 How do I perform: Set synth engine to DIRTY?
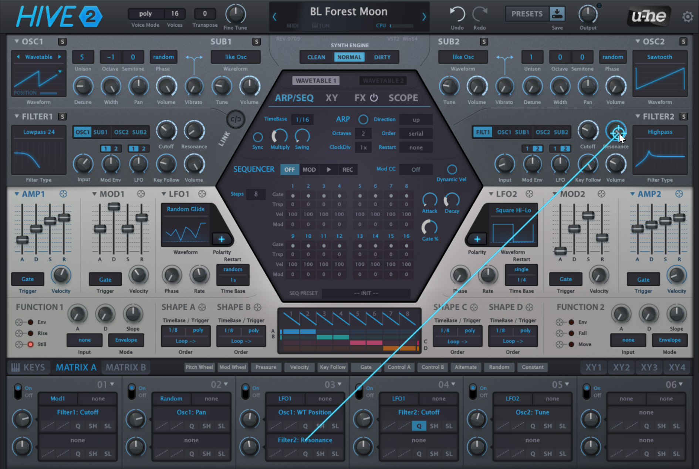coord(382,57)
